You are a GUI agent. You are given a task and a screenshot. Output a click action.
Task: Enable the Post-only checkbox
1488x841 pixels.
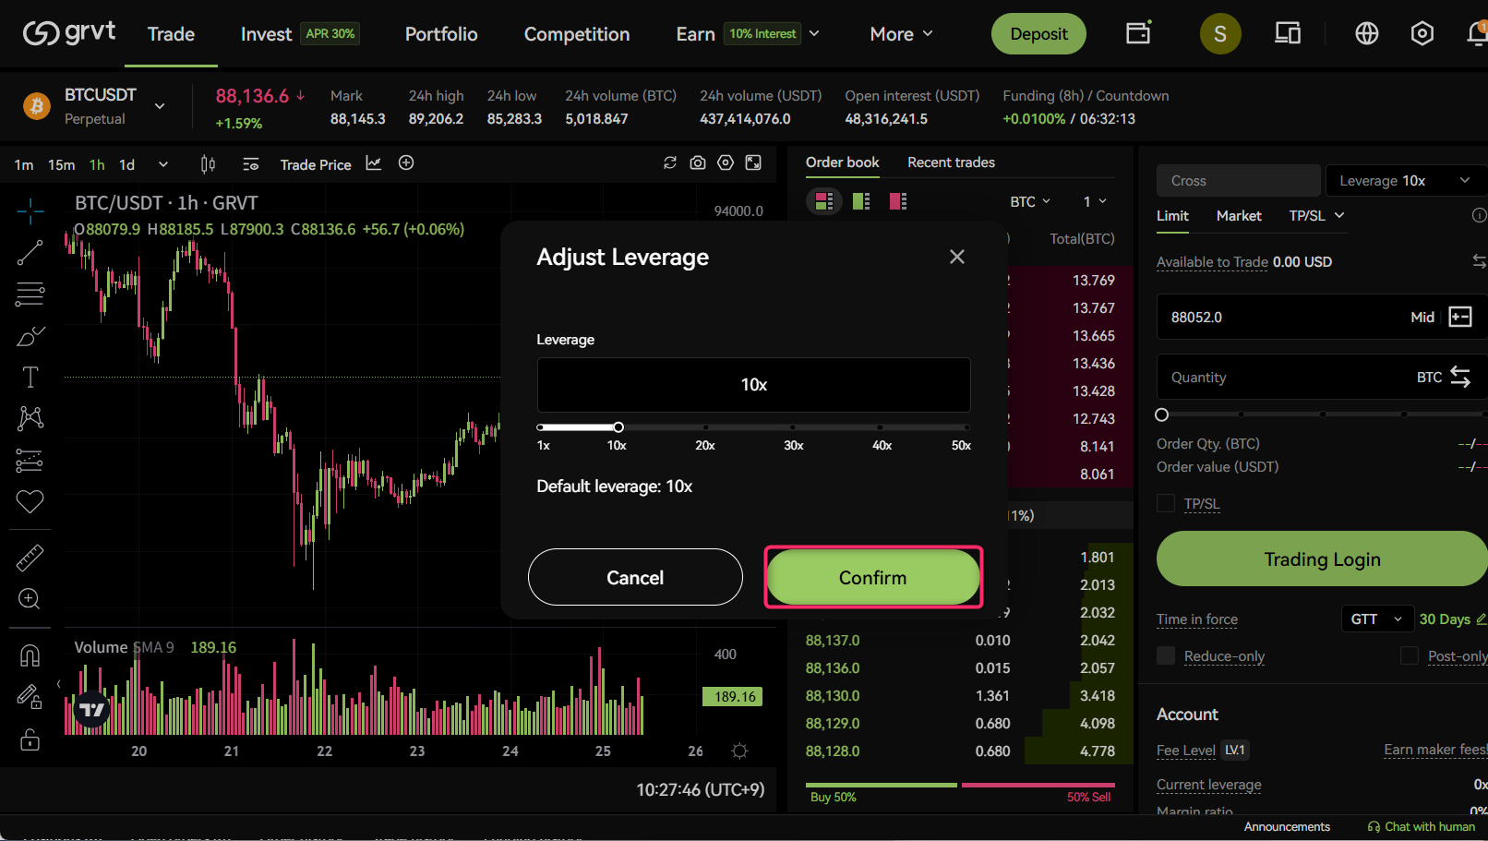click(1410, 655)
